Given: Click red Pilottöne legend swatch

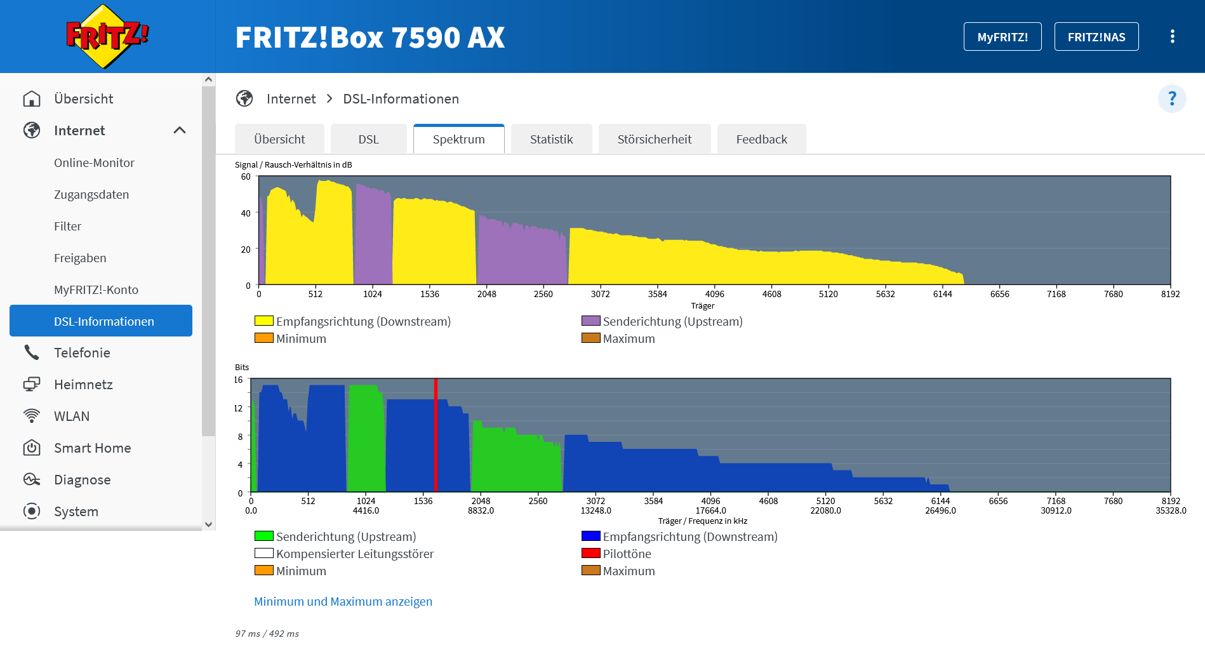Looking at the screenshot, I should (590, 554).
